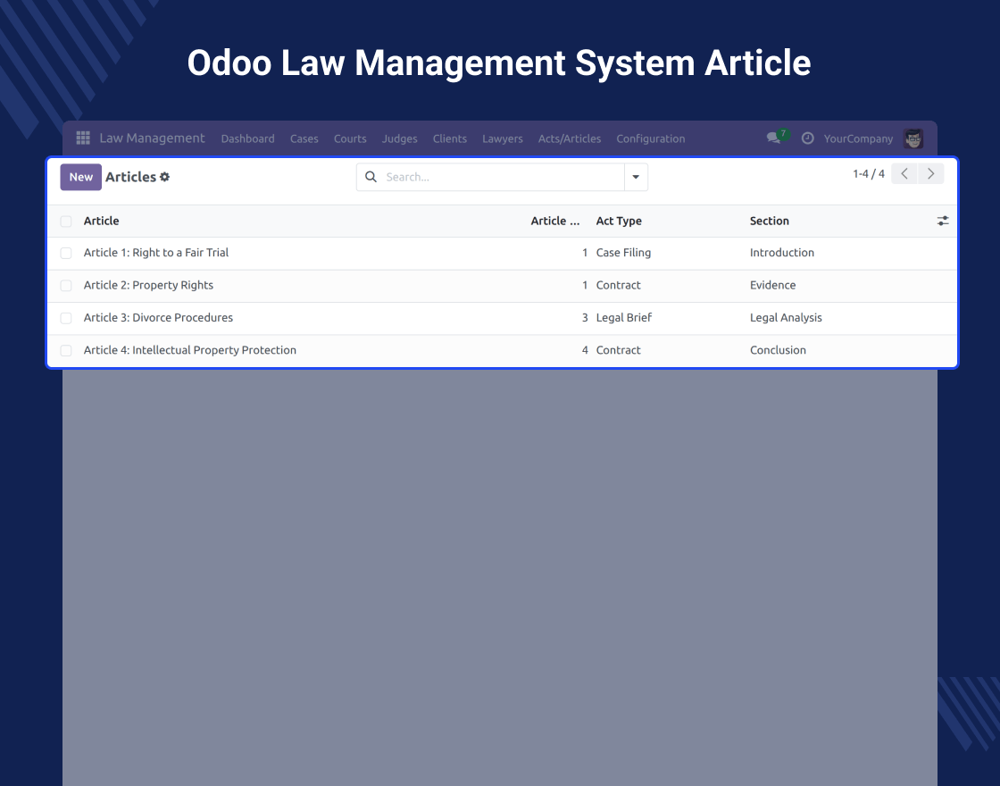Open the Cases menu
Screen dimensions: 1000x786
coord(304,138)
